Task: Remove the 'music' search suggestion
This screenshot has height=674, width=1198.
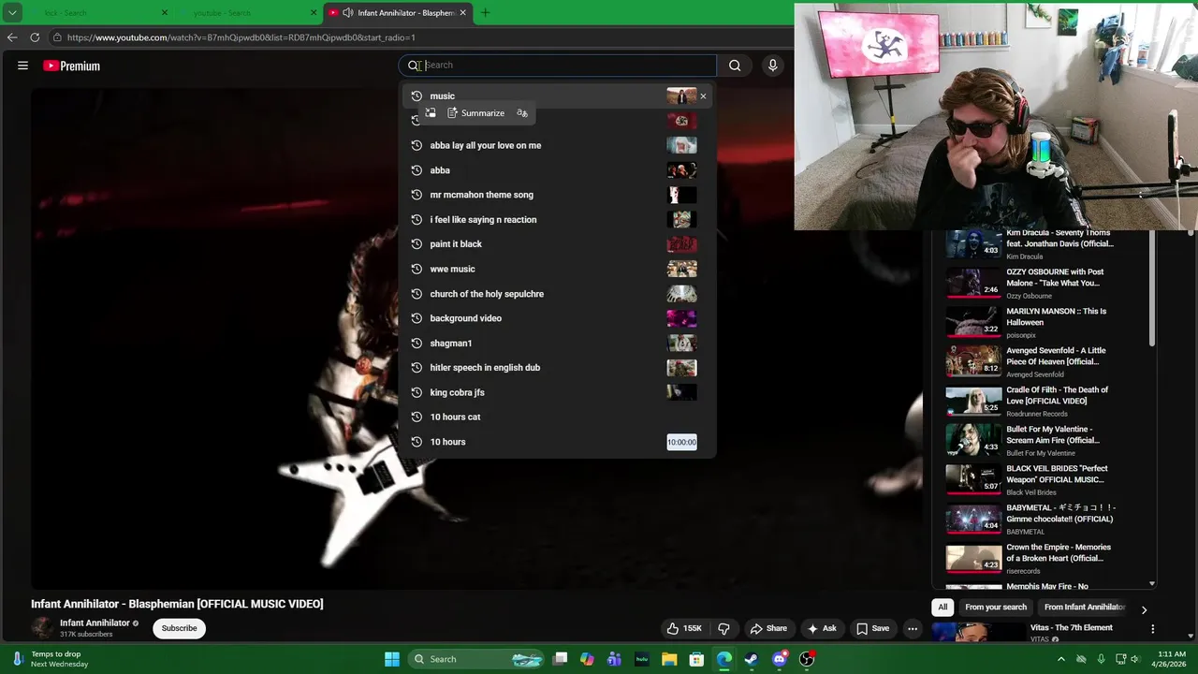Action: pyautogui.click(x=703, y=96)
